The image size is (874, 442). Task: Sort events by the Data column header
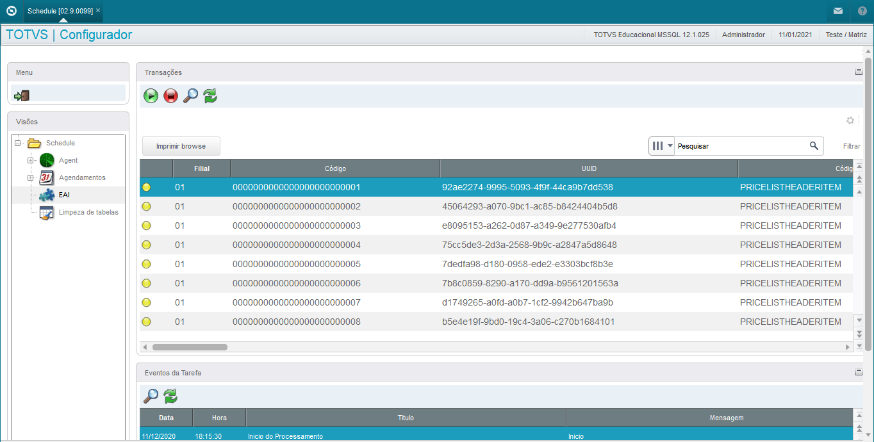coord(167,418)
